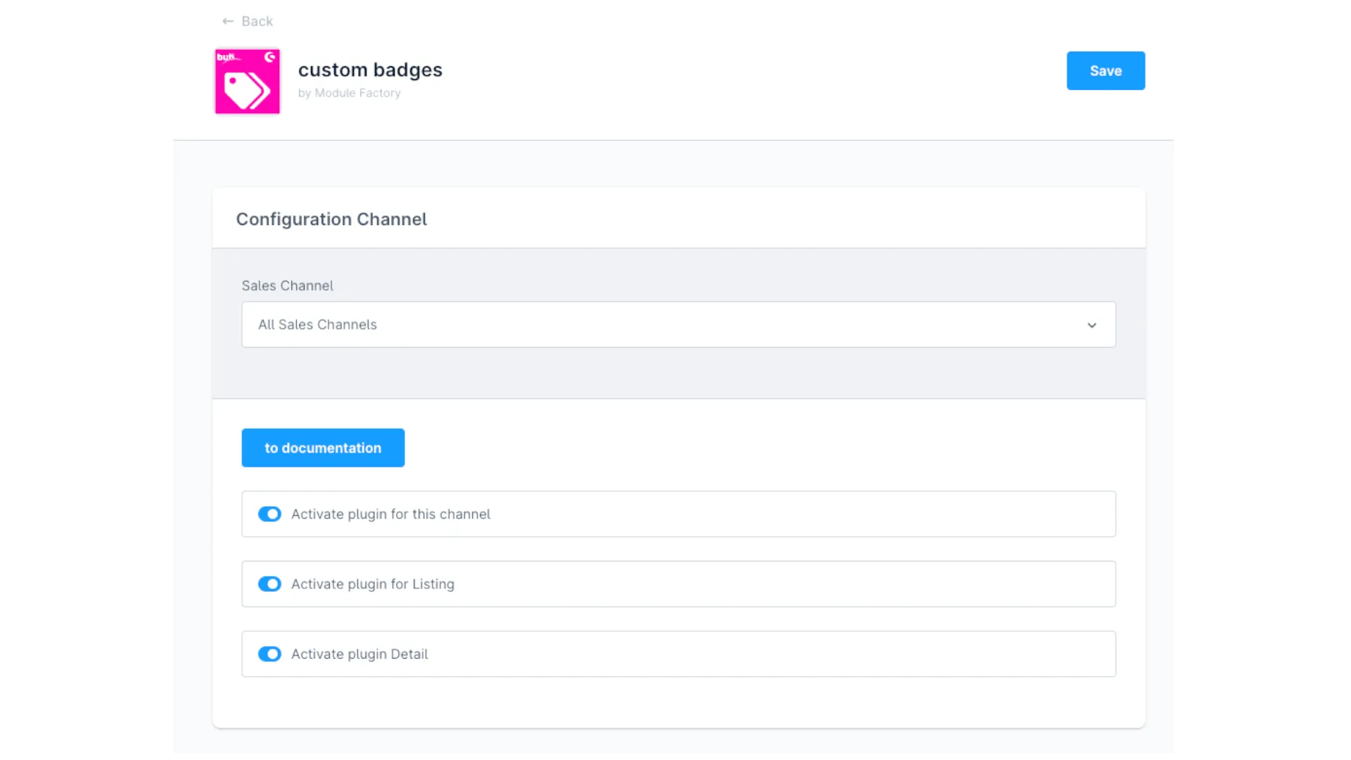Screen dimensions: 1351x760
Task: Click the Activate plugin for Listing label text
Action: 372,584
